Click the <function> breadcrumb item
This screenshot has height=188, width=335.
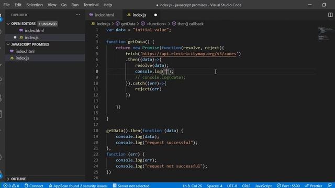coord(156,23)
